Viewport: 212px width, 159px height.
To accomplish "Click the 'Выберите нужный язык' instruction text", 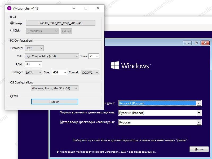I will pyautogui.click(x=130, y=140).
